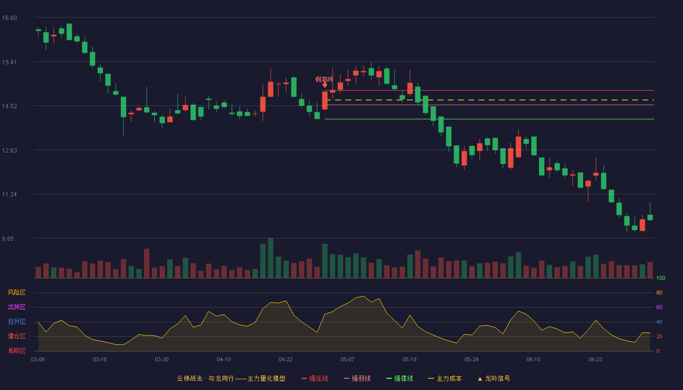Click the 龙吟信号 triangle legend icon
Screen dimensions: 683x390
(480, 379)
